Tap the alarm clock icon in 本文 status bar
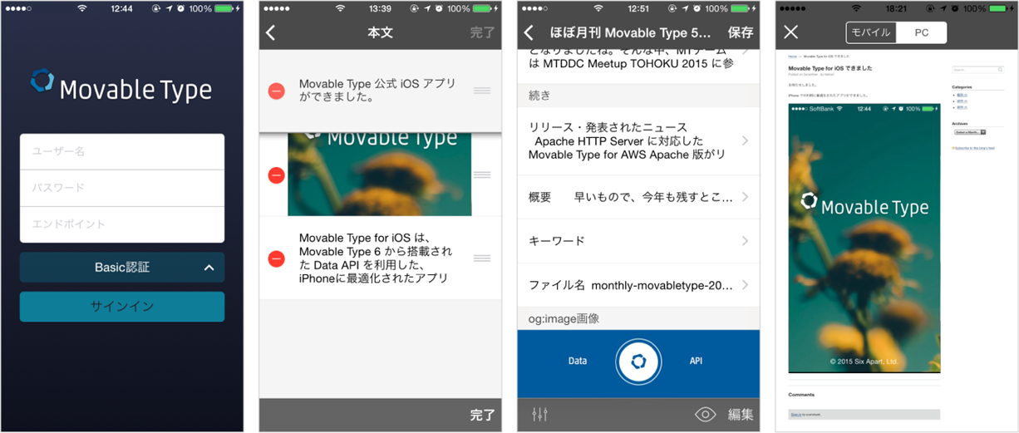This screenshot has width=1019, height=433. pyautogui.click(x=439, y=8)
